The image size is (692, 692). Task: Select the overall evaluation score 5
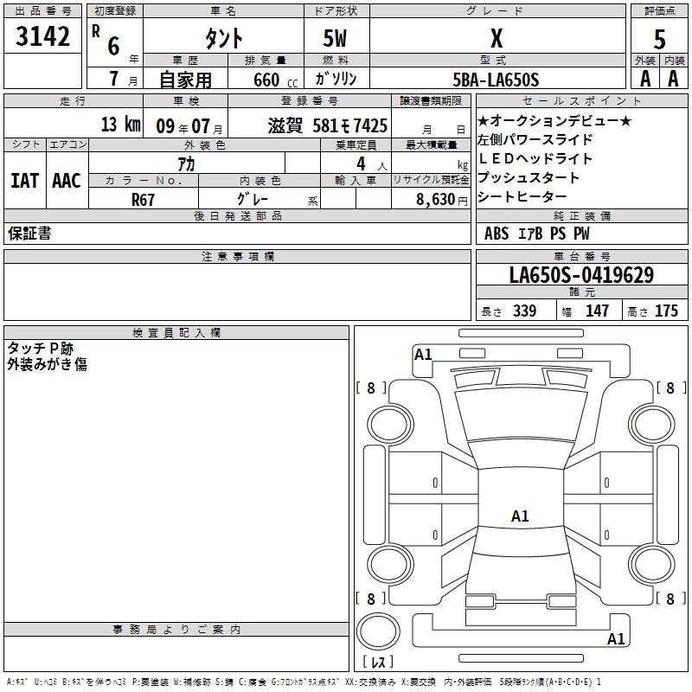(x=659, y=39)
